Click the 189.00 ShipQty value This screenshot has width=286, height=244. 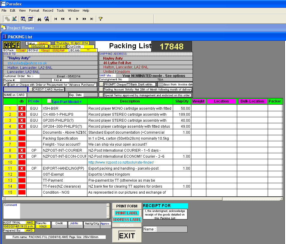point(184,114)
